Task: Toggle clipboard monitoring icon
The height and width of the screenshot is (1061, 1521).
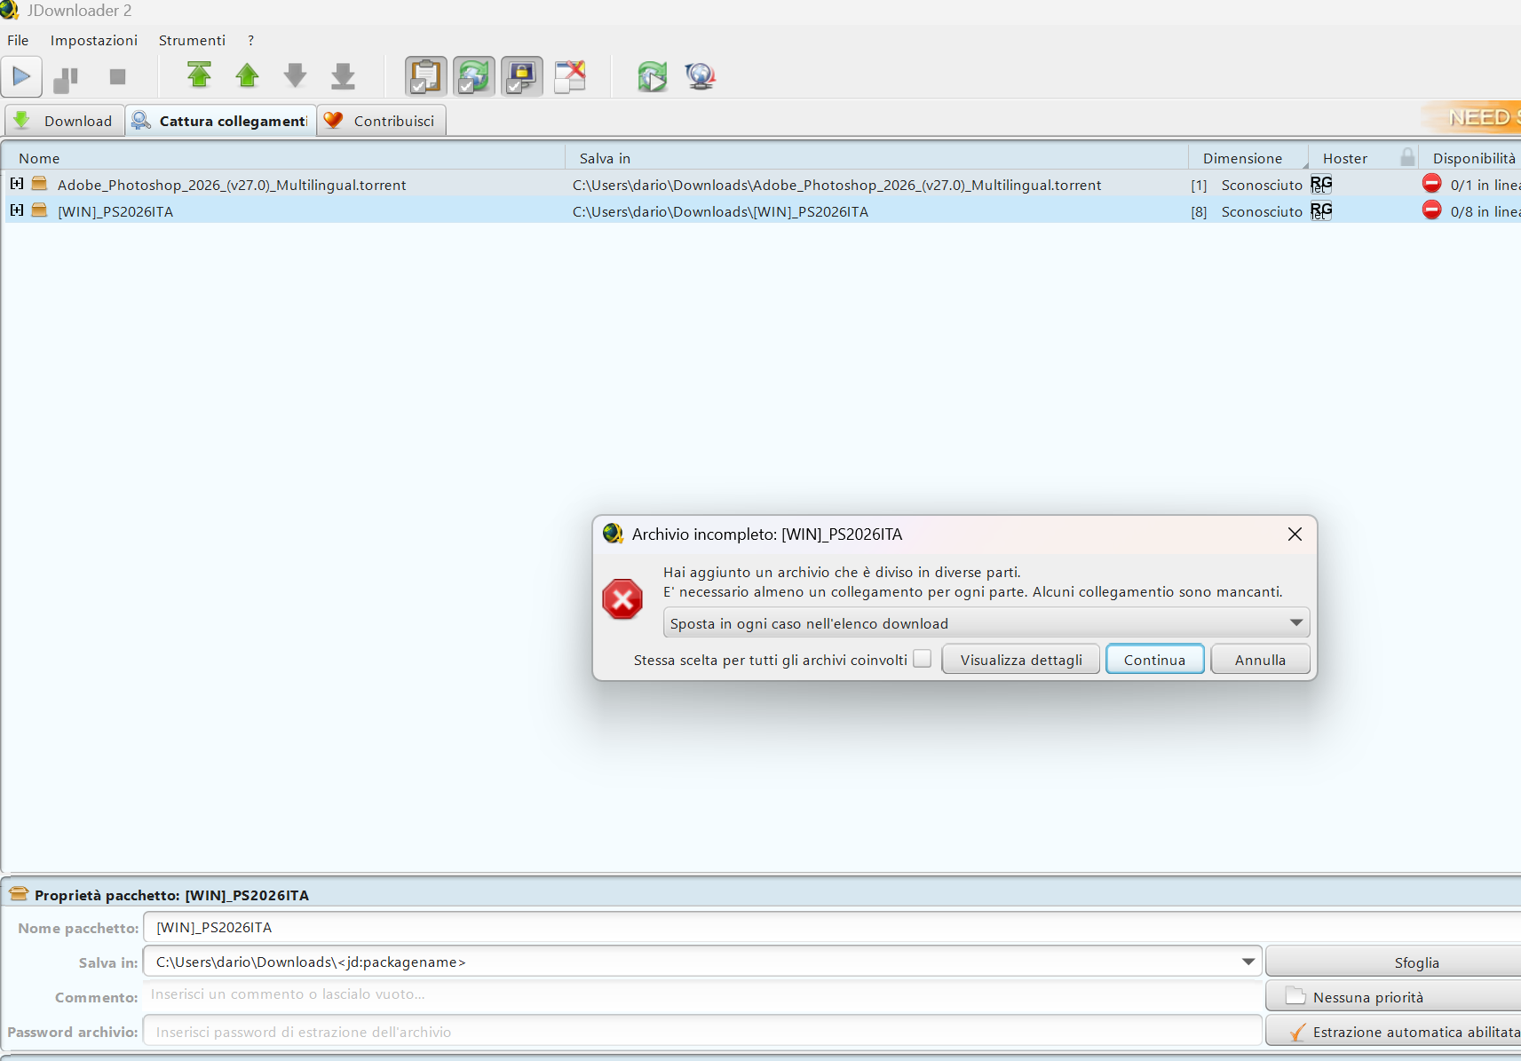Action: click(426, 76)
